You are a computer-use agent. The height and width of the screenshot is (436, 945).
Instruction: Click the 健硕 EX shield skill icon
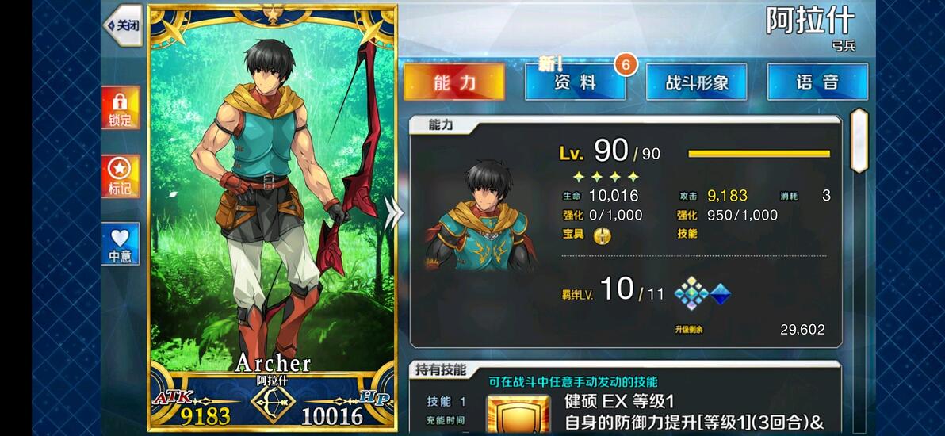pyautogui.click(x=518, y=415)
